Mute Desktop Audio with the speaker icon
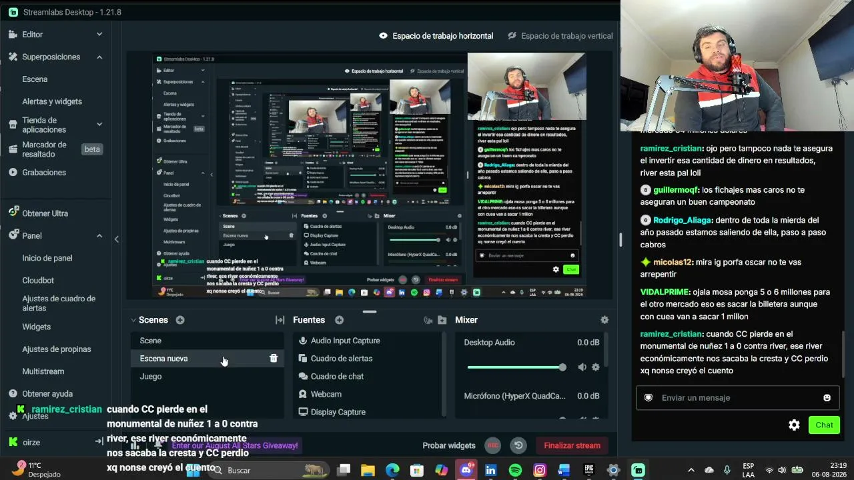The image size is (854, 480). tap(582, 367)
